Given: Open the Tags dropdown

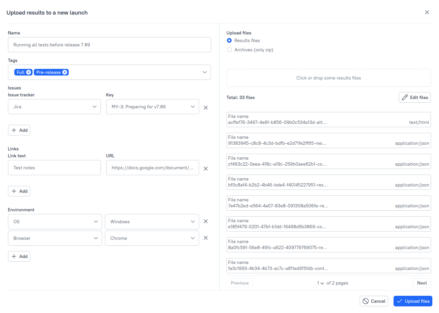Looking at the screenshot, I should click(x=204, y=72).
